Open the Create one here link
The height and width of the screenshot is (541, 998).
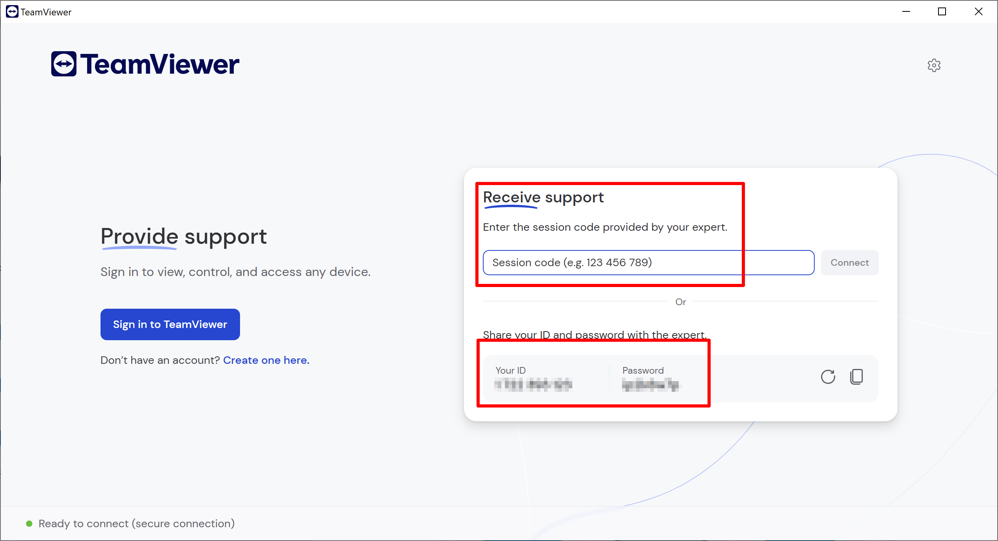(266, 360)
